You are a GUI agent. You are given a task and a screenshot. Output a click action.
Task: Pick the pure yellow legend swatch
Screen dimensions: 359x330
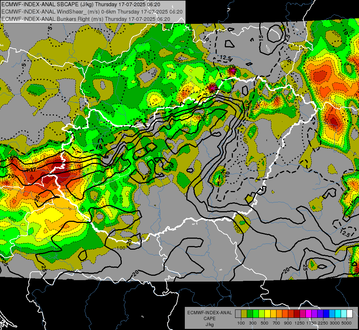click(x=267, y=314)
